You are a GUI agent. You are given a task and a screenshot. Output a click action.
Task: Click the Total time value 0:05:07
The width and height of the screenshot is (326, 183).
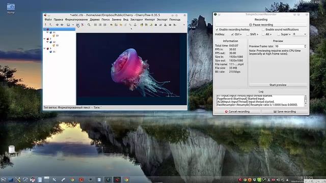click(234, 46)
